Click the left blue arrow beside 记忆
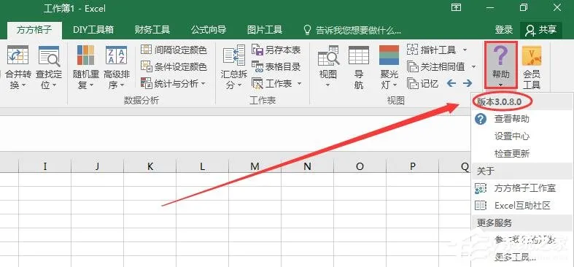The width and height of the screenshot is (574, 267). point(451,83)
